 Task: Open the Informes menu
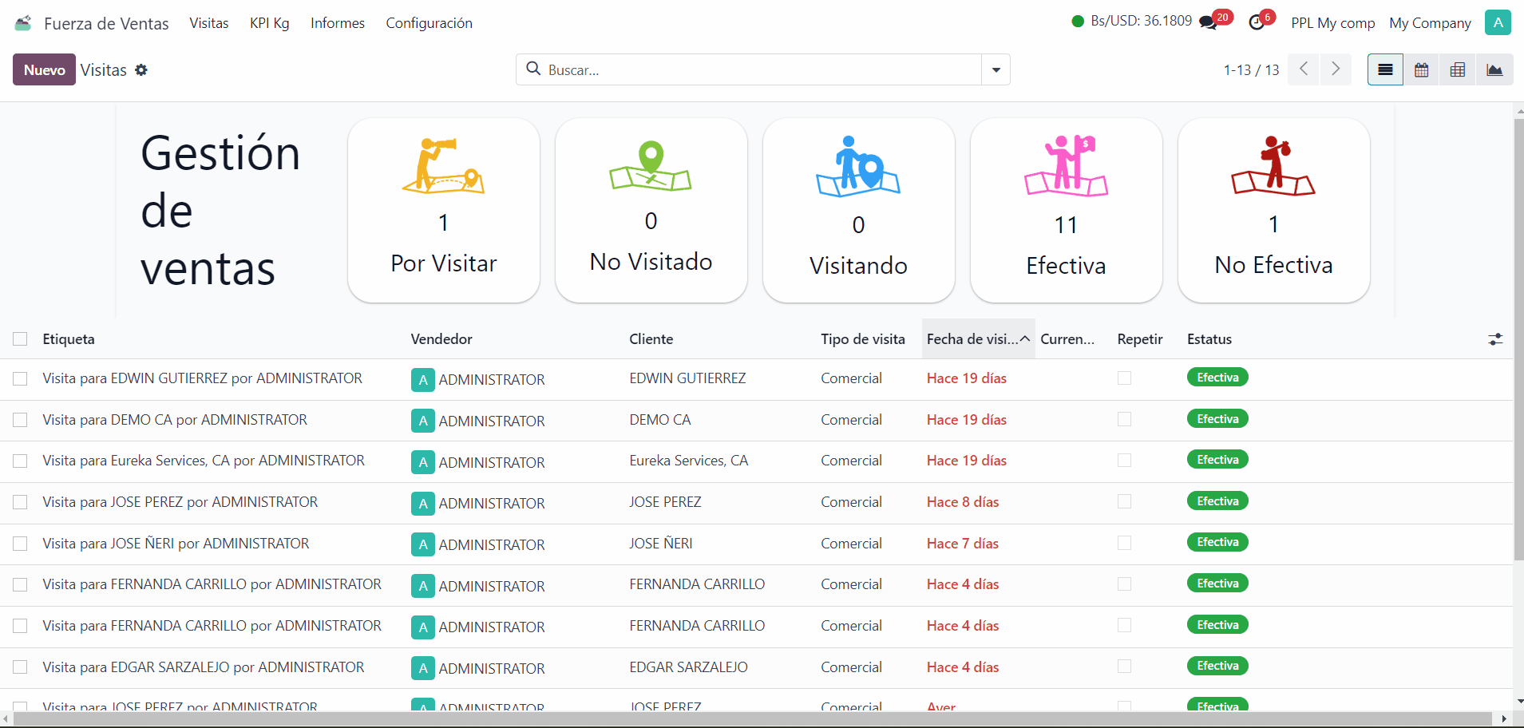pyautogui.click(x=337, y=22)
